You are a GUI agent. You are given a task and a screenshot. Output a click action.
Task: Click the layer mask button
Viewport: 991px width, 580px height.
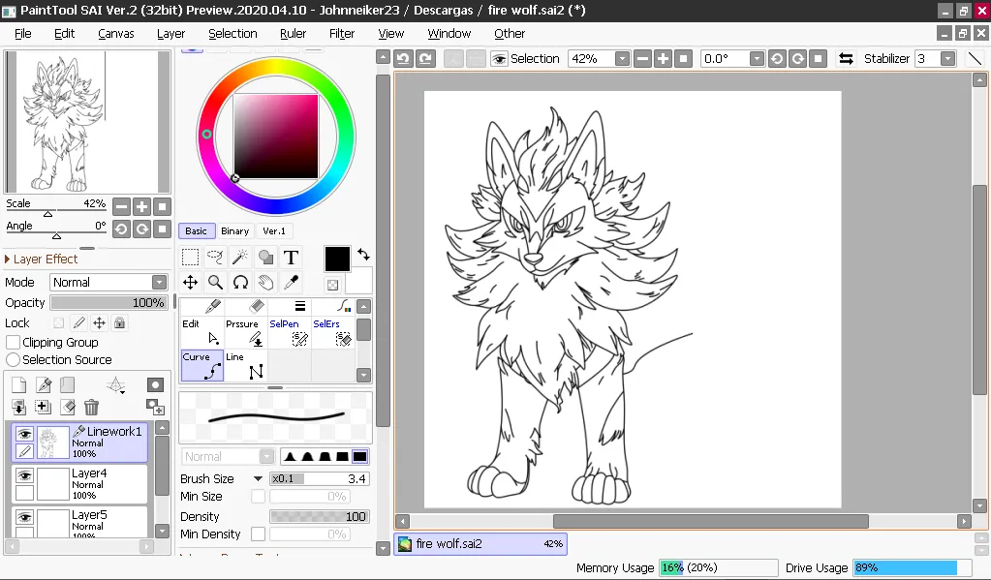pyautogui.click(x=155, y=384)
